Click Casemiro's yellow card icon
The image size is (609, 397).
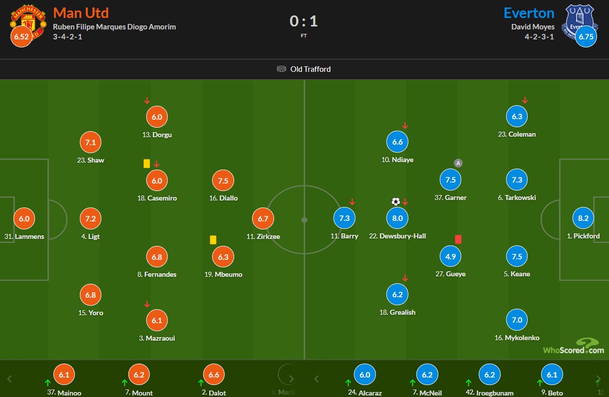click(147, 163)
